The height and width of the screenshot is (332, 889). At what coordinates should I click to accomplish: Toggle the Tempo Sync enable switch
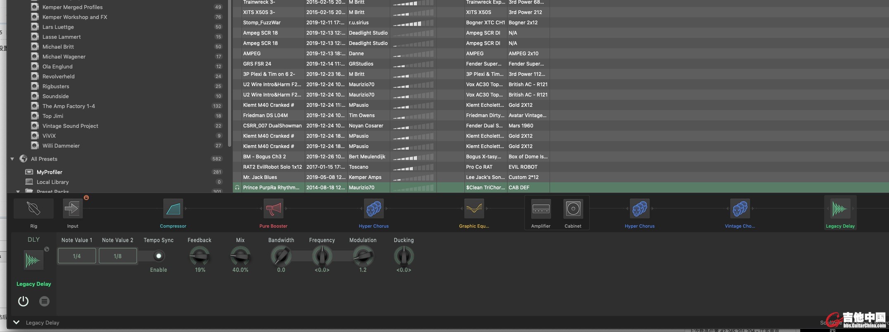(x=159, y=256)
